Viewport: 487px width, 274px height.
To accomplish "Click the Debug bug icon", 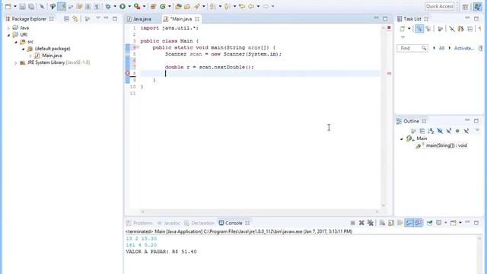I will point(108,6).
